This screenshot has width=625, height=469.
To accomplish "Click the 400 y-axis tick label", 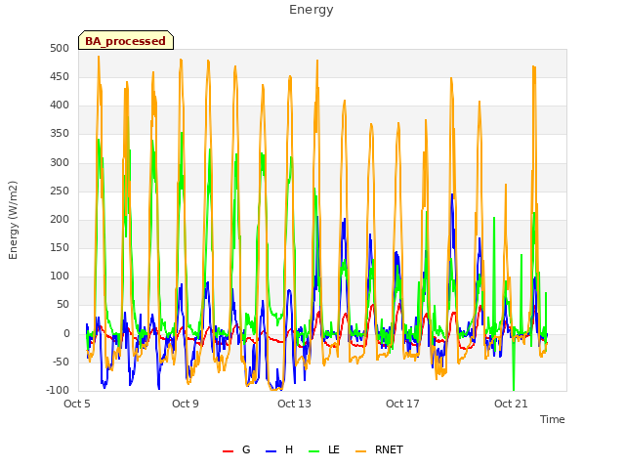I will 60,106.
